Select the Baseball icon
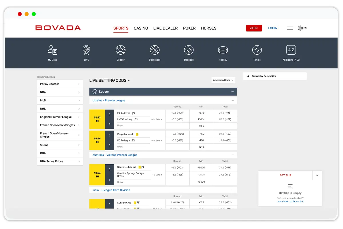 coord(189,50)
